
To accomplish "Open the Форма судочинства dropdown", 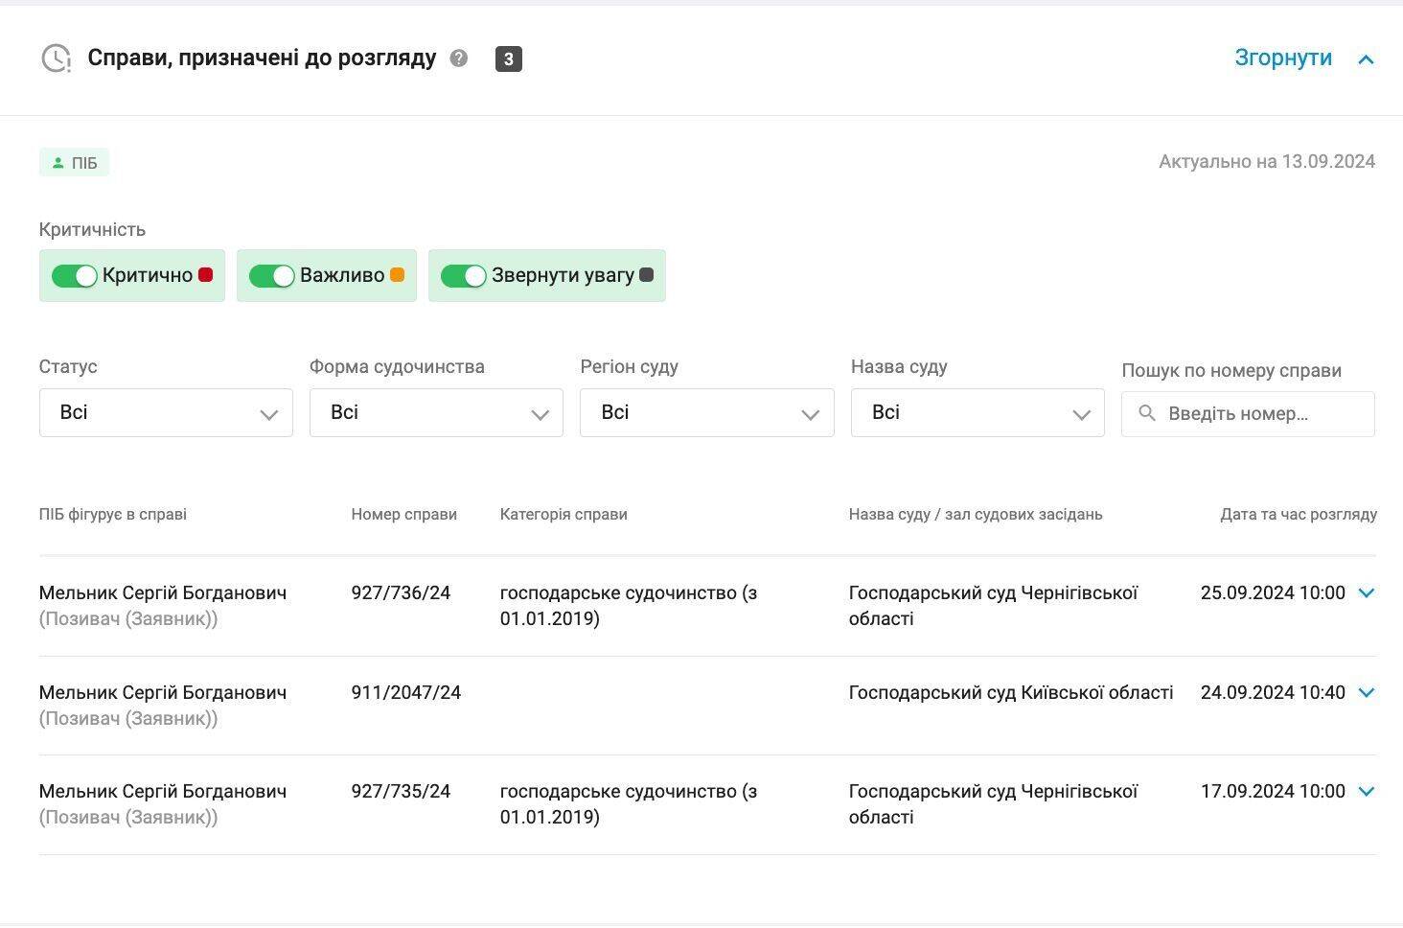I will pyautogui.click(x=436, y=413).
